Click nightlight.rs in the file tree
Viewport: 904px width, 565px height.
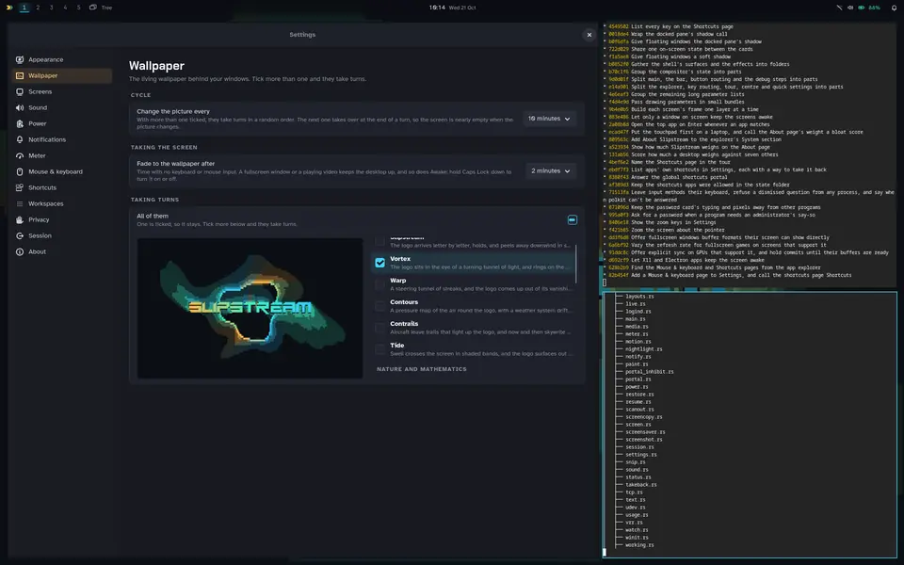pos(643,348)
